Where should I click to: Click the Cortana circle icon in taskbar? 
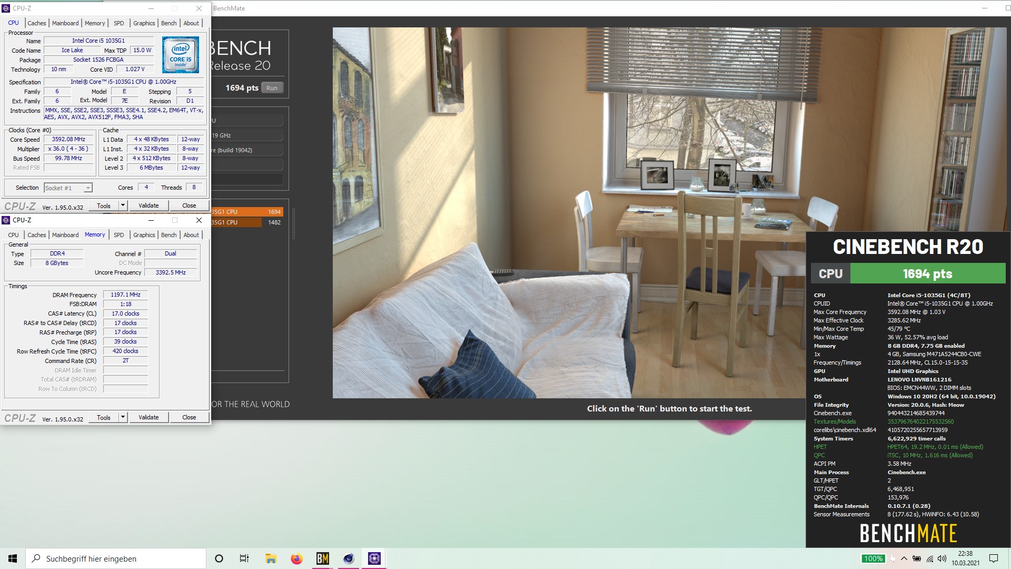tap(219, 558)
